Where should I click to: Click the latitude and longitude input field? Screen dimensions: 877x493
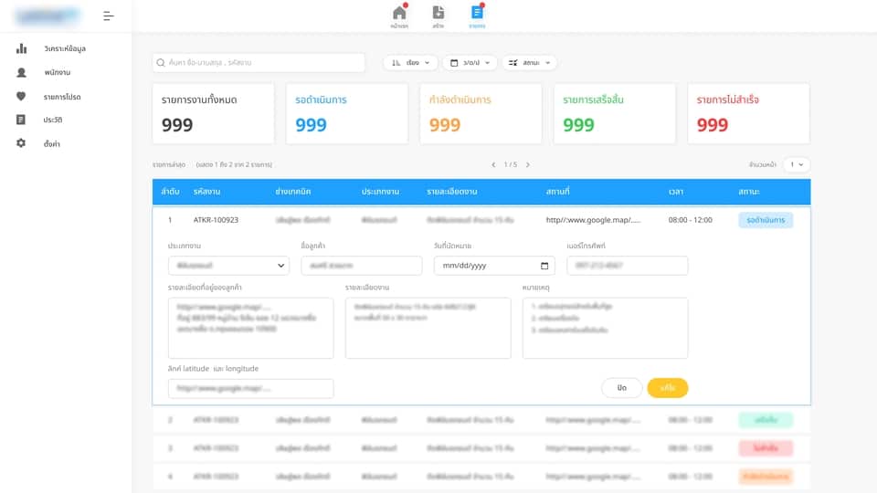point(250,389)
